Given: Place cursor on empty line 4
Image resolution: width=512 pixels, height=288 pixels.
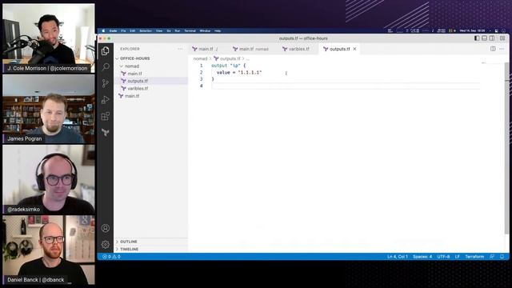Looking at the screenshot, I should point(346,86).
